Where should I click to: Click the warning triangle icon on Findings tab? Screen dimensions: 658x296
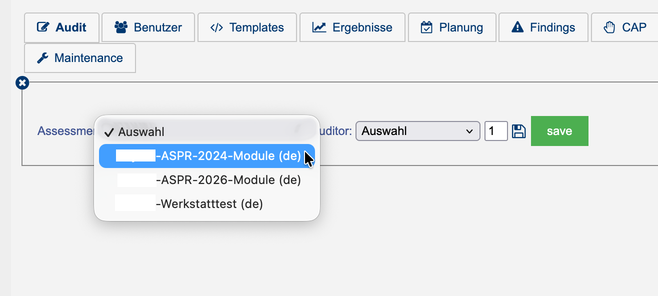tap(517, 27)
